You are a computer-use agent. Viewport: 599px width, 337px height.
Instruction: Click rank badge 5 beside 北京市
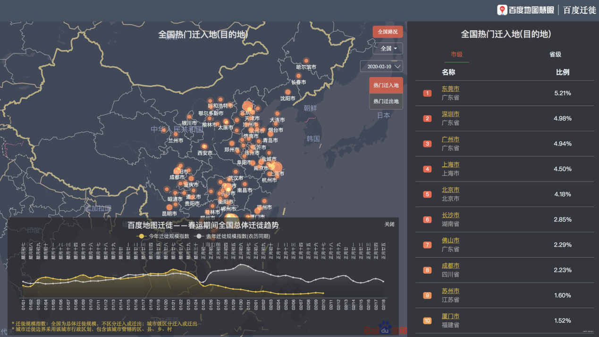(428, 194)
